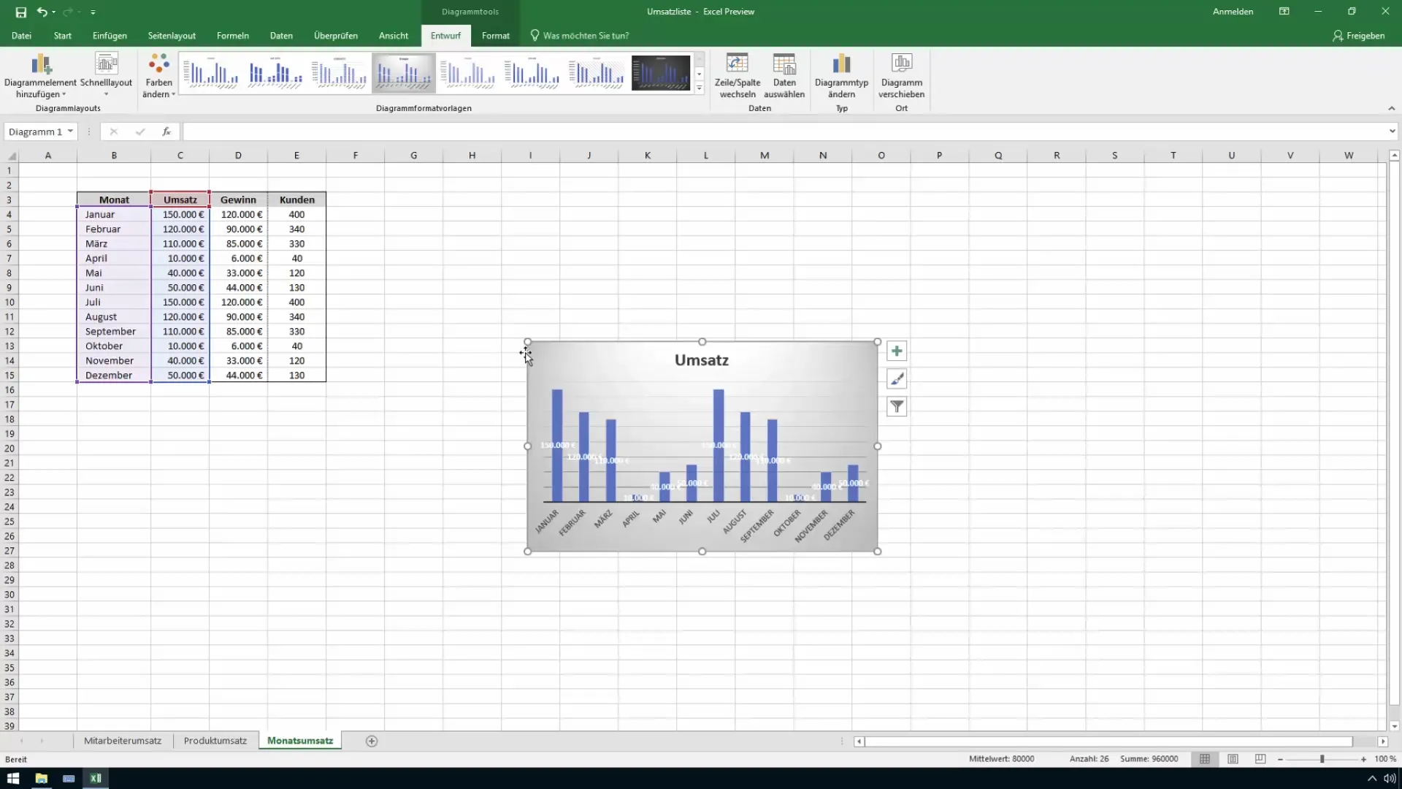Click the horizontal scrollbar track
This screenshot has height=789, width=1402.
1110,741
